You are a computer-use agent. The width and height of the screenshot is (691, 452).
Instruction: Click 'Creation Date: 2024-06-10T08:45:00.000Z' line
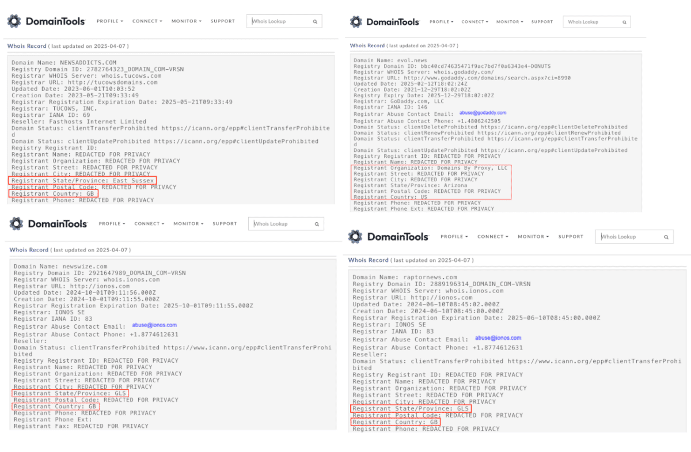click(x=428, y=311)
